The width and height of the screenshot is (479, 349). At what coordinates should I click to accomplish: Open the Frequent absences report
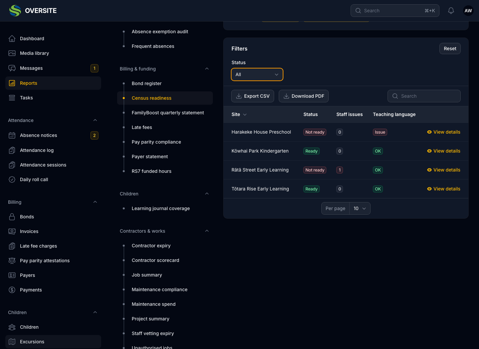click(165, 46)
